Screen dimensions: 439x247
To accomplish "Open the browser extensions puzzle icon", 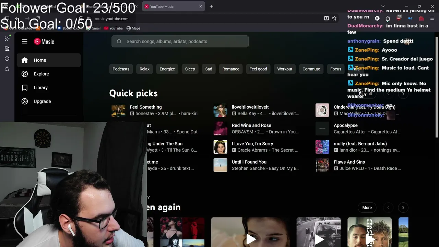I will point(388,19).
